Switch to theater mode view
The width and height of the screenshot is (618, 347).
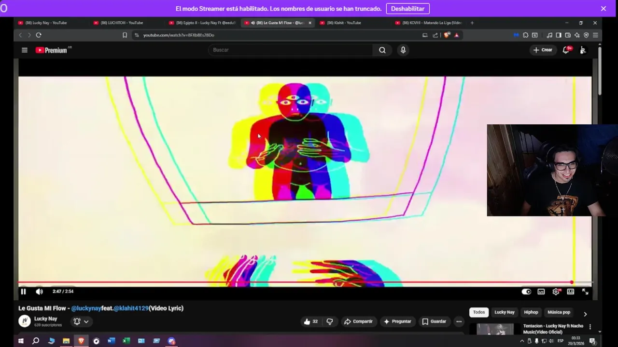click(570, 292)
